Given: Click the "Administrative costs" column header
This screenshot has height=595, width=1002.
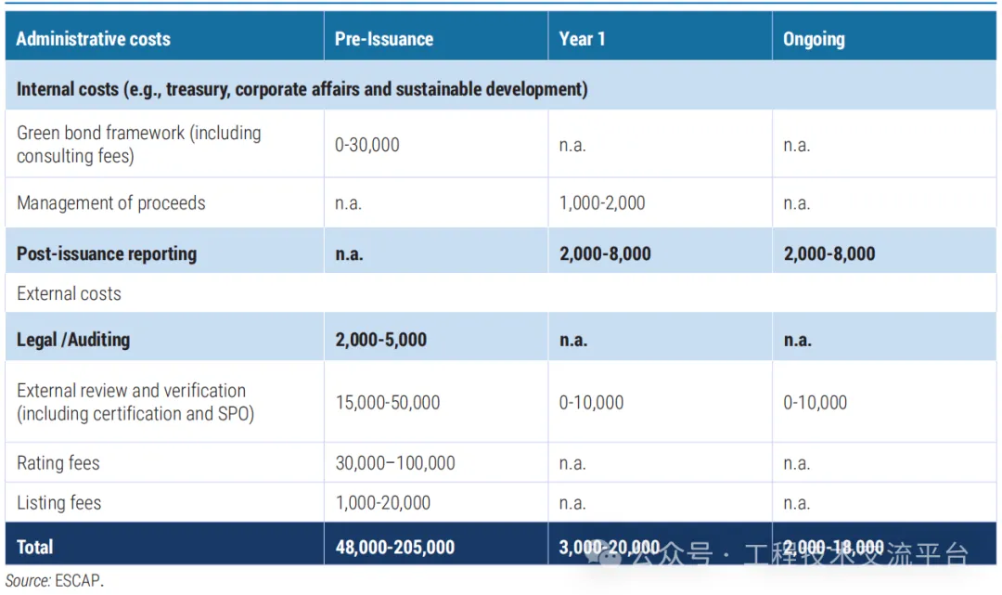Looking at the screenshot, I should point(94,39).
